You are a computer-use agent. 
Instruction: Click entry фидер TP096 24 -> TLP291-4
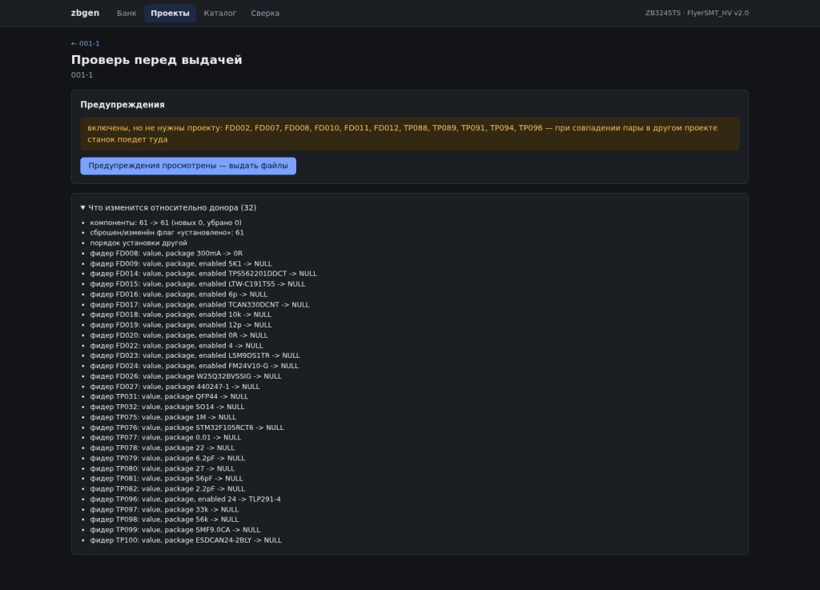click(x=185, y=499)
